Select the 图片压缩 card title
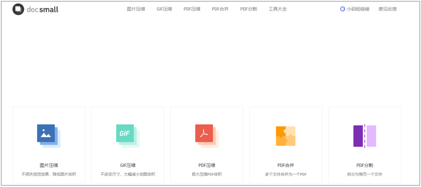This screenshot has height=187, width=421. 48,165
